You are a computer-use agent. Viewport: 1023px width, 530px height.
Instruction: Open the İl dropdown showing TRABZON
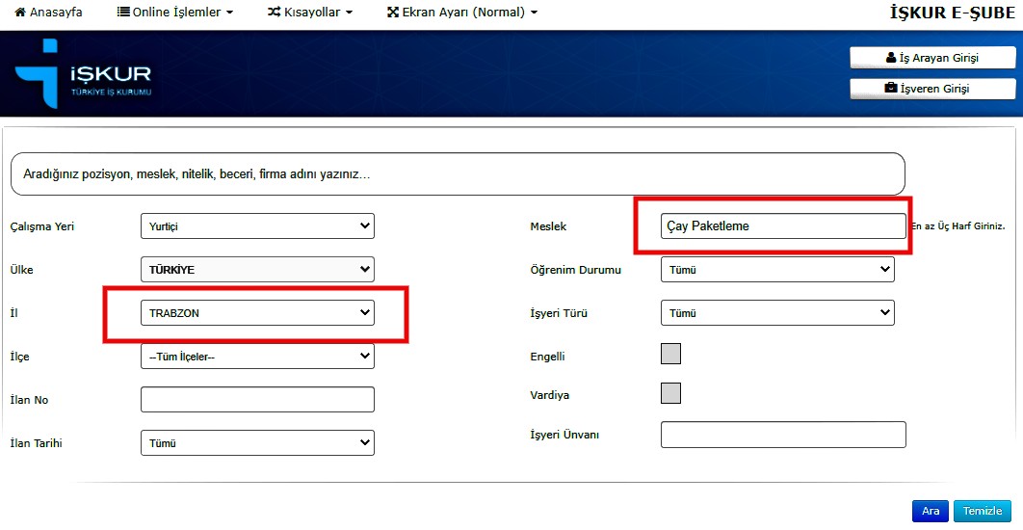click(x=258, y=312)
